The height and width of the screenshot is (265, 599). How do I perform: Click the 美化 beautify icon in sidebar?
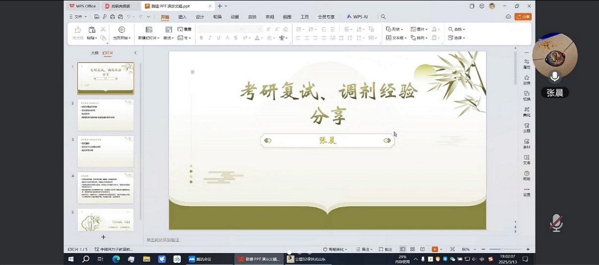[527, 111]
